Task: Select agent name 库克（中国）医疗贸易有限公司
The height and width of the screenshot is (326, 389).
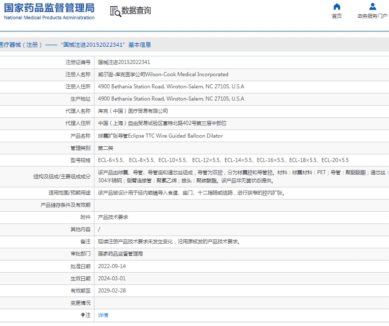Action: point(133,111)
